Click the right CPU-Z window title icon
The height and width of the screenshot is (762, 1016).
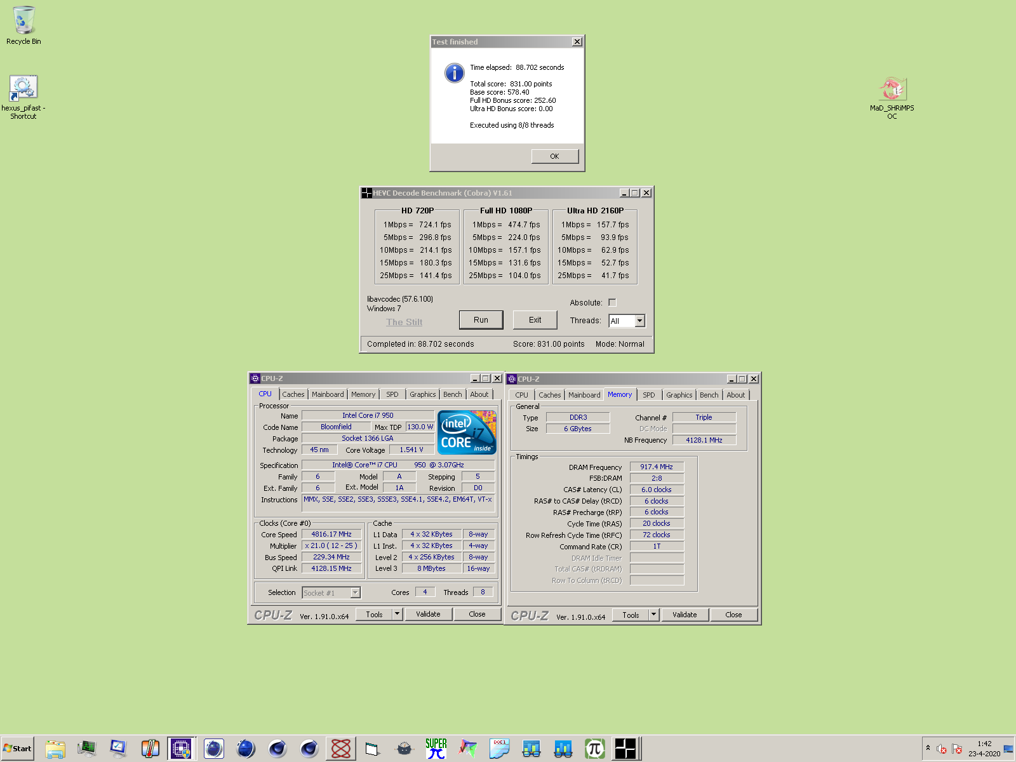click(512, 379)
